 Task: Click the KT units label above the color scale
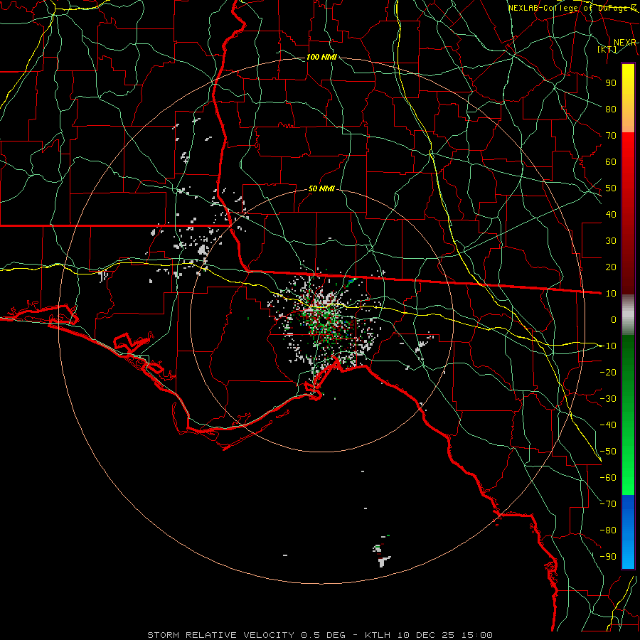point(607,49)
